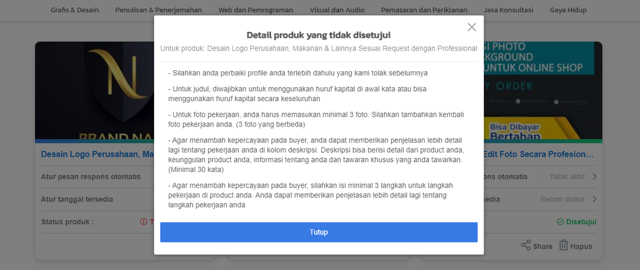This screenshot has width=640, height=270.
Task: Open the Grafis & Desain category
Action: [74, 10]
